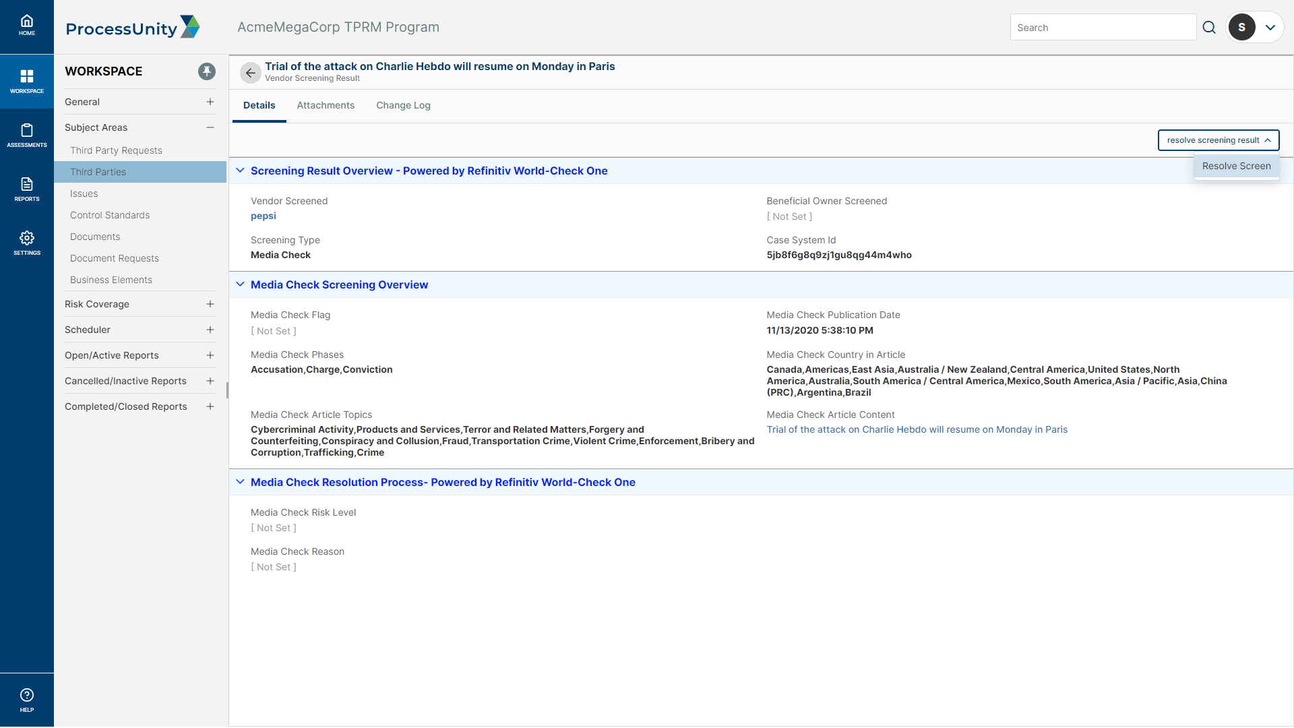Click into the Search field
Screen dimensions: 1294x728
pyautogui.click(x=1103, y=28)
